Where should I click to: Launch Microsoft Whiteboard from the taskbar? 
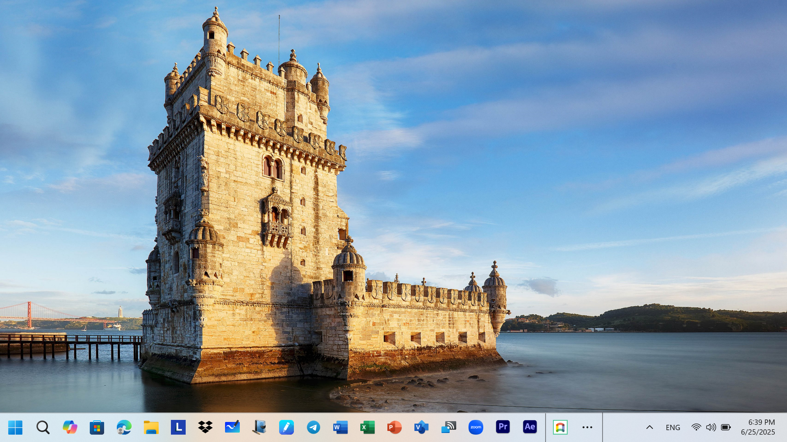232,427
